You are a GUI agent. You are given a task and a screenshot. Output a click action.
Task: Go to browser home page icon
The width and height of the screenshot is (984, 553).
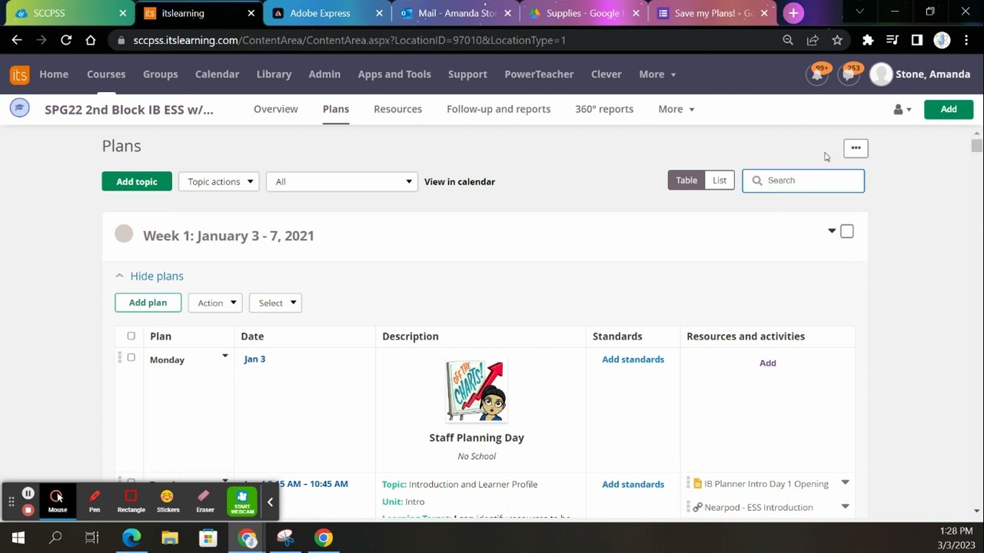pyautogui.click(x=91, y=40)
